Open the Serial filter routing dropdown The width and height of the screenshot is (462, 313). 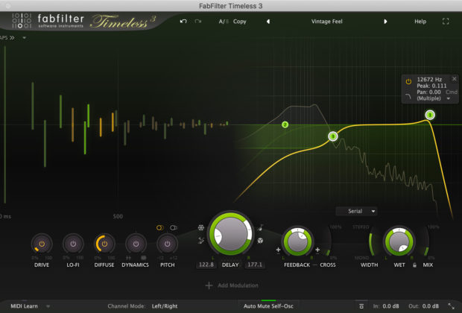(x=356, y=211)
